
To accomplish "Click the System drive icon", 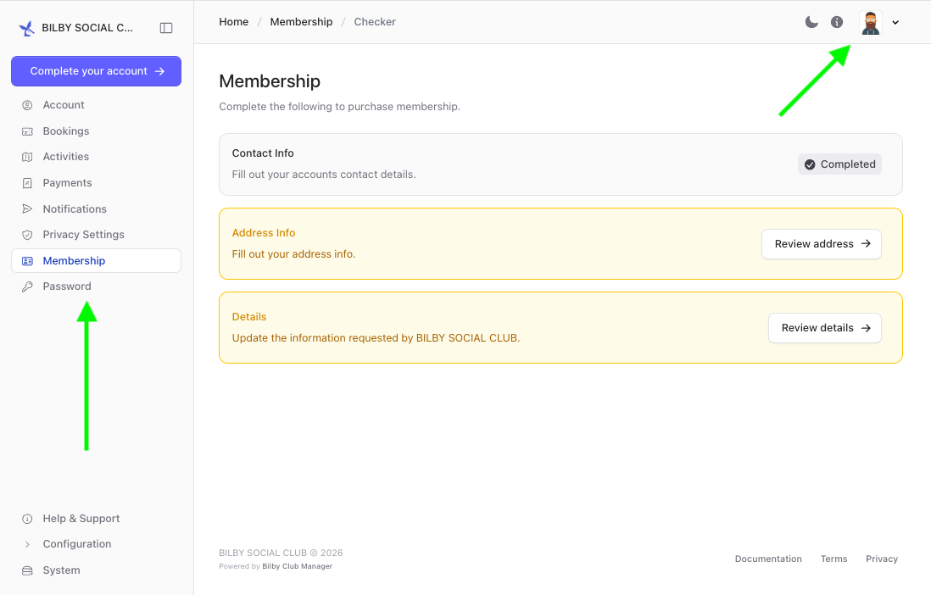I will [x=27, y=570].
